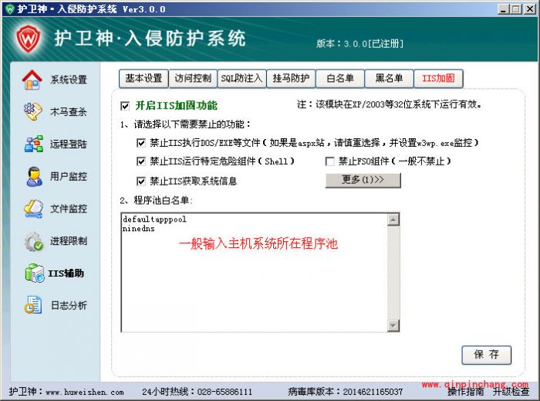Select 进程限制 label in sidebar
This screenshot has width=540, height=401.
point(68,241)
